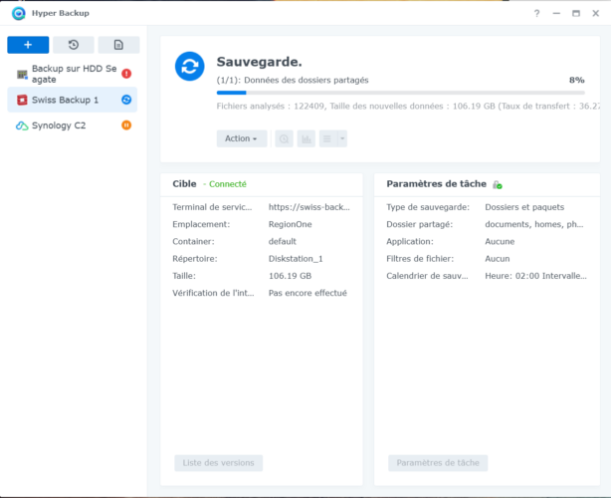This screenshot has height=498, width=611.
Task: Select the Swiss Backup 1 task
Action: (72, 100)
